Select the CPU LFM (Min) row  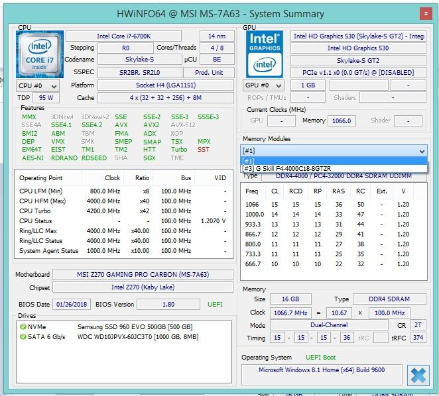123,191
